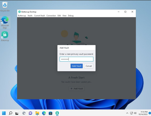Click the Add Vault confirm button in dialog
Viewport: 151px width, 116px height.
point(77,66)
